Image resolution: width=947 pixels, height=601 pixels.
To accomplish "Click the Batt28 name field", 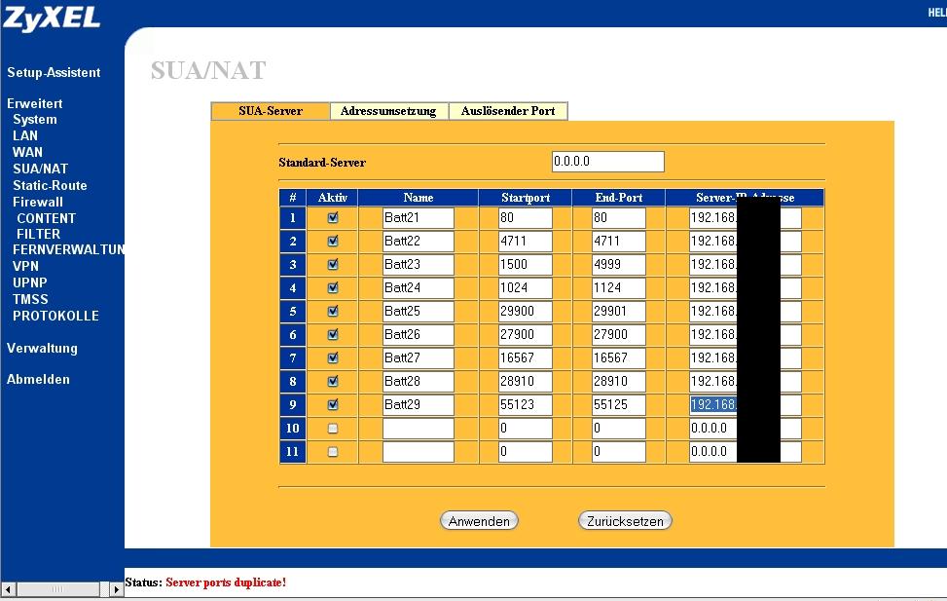I will point(418,382).
